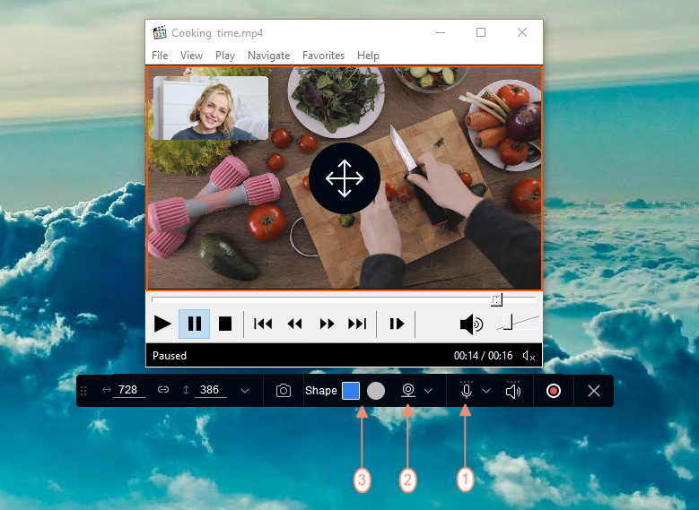Select the circle webcam shape
The width and height of the screenshot is (699, 510).
(376, 391)
